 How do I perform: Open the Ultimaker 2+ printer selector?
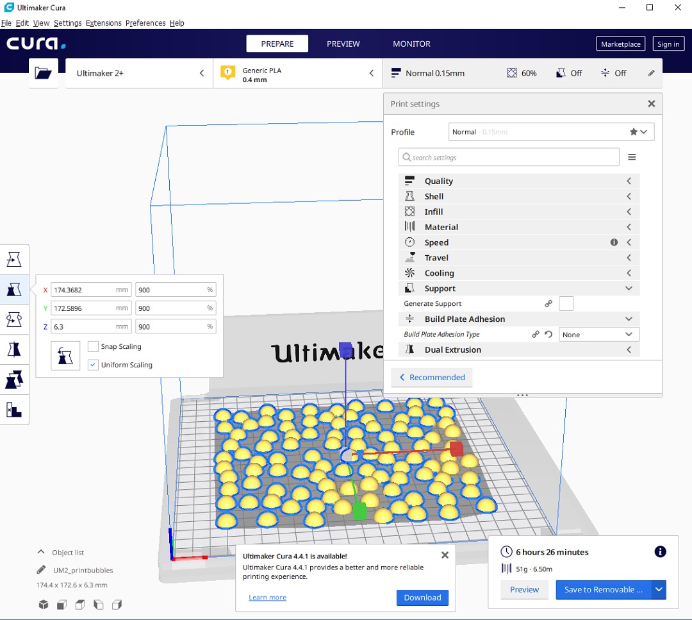pyautogui.click(x=139, y=73)
